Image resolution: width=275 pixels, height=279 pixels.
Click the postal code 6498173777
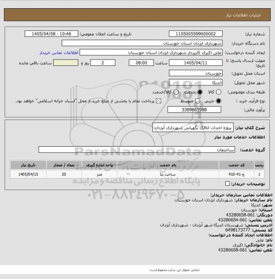(238, 230)
